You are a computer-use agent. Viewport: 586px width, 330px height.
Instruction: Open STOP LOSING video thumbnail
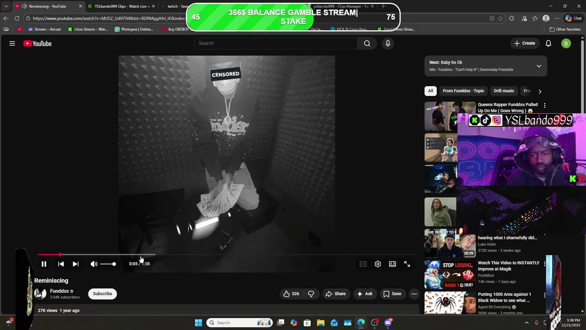pos(450,275)
